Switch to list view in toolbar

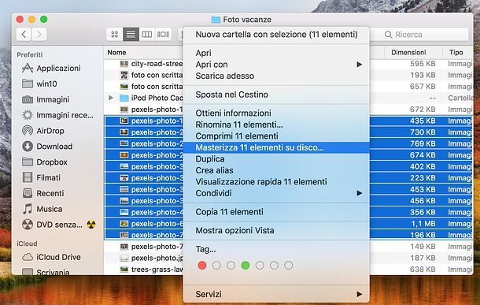click(131, 35)
